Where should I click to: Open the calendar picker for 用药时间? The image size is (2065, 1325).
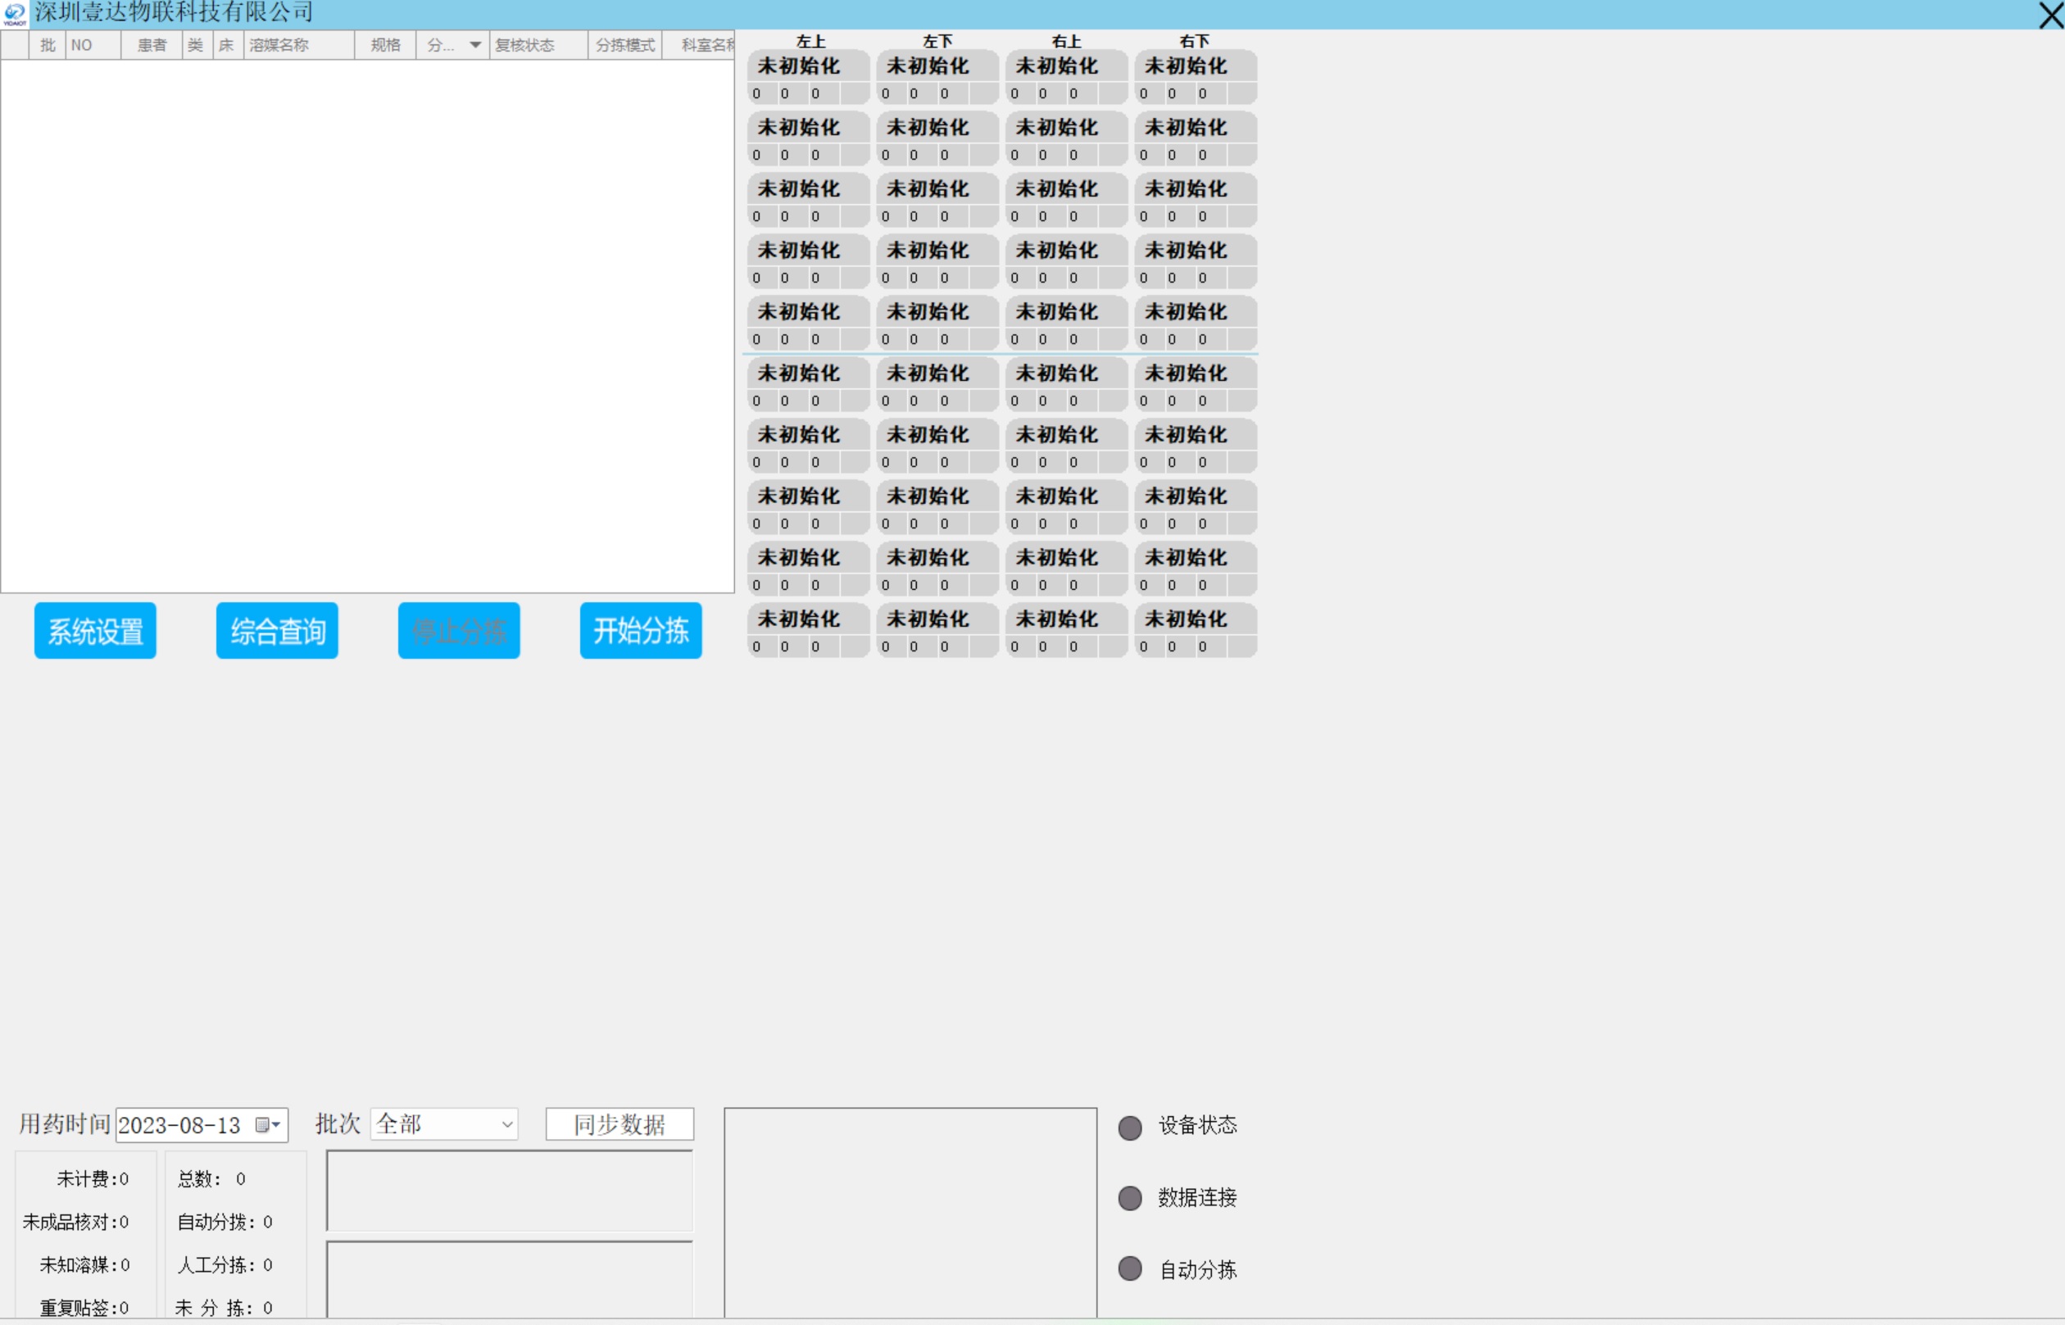(x=268, y=1125)
